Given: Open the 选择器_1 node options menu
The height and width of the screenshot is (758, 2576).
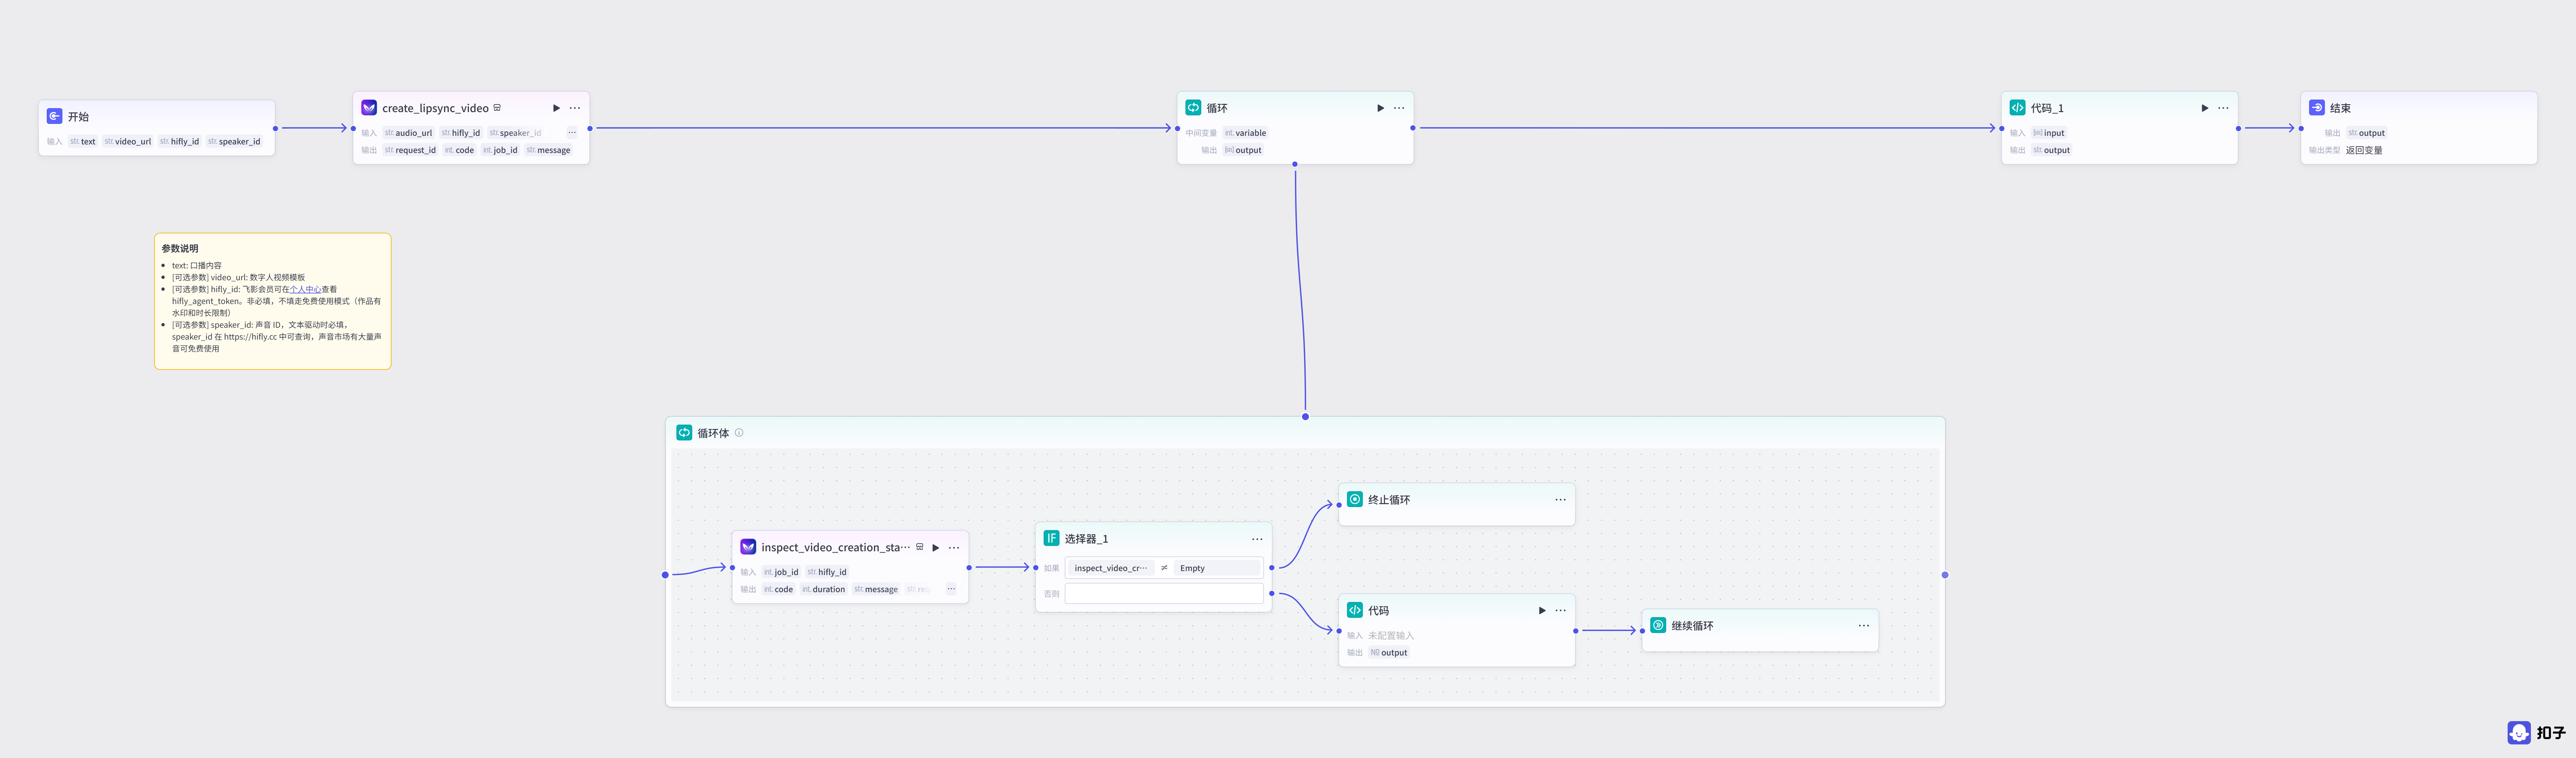Looking at the screenshot, I should 1257,539.
